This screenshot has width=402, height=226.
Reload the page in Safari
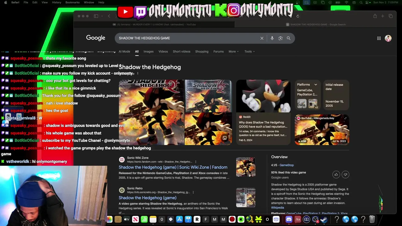click(298, 16)
